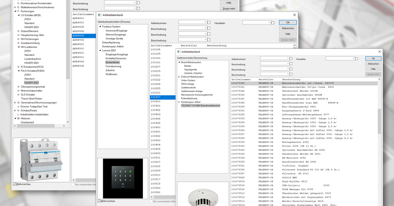This screenshot has height=206, width=394.
Task: Tick the Hersteller filter checkbox in Gebäudeautomation window
Action: pyautogui.click(x=273, y=22)
